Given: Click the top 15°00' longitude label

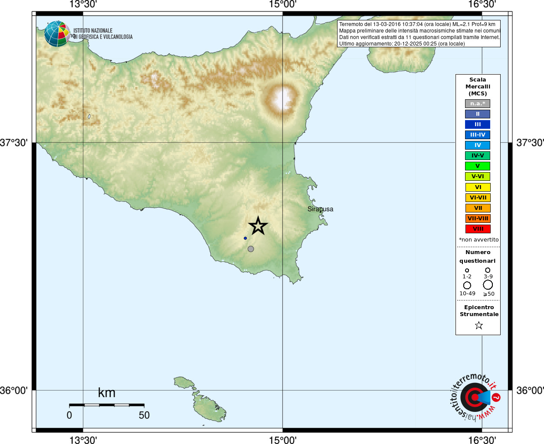Looking at the screenshot, I should pos(282,4).
